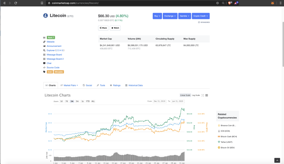This screenshot has width=284, height=164.
Task: Click the chart navigator volume strip
Action: coord(119,156)
